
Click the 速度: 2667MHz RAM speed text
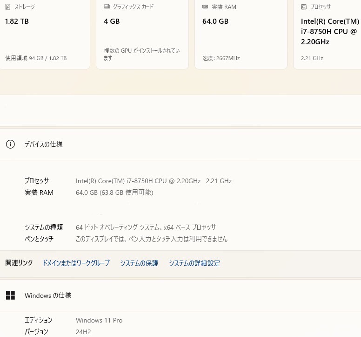pyautogui.click(x=221, y=58)
